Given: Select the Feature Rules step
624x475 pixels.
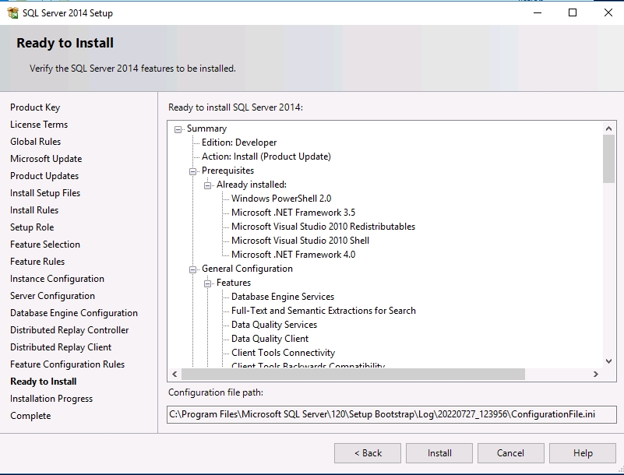Looking at the screenshot, I should point(37,262).
